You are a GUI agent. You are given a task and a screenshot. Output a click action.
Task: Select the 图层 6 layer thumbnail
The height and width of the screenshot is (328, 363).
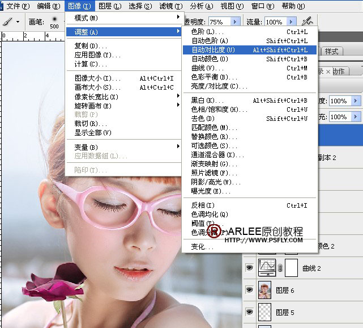pos(264,290)
